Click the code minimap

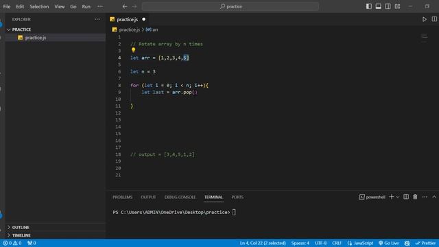click(x=425, y=38)
